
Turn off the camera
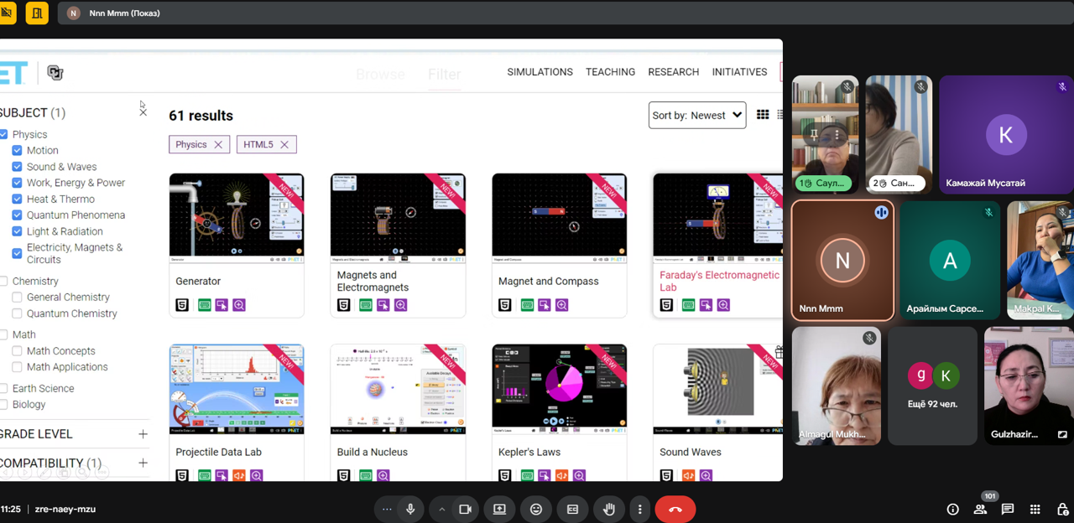coord(464,509)
